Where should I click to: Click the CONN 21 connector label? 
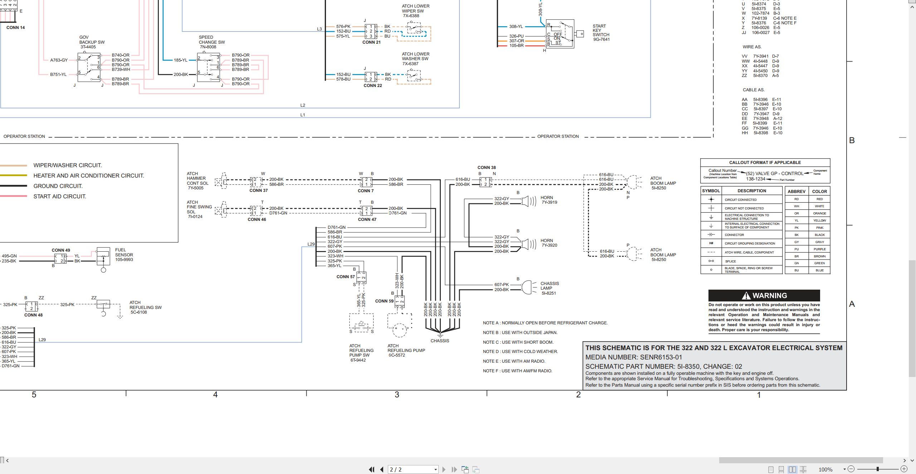click(x=371, y=42)
